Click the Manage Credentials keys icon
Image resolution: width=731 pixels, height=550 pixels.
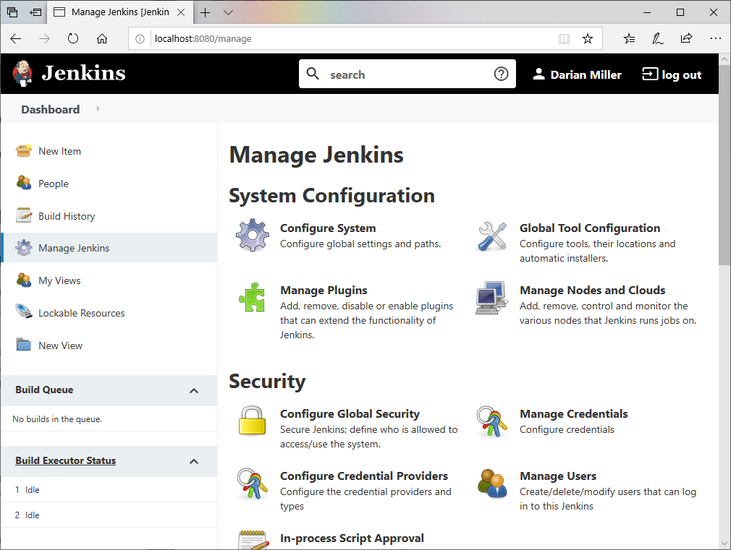click(x=492, y=421)
